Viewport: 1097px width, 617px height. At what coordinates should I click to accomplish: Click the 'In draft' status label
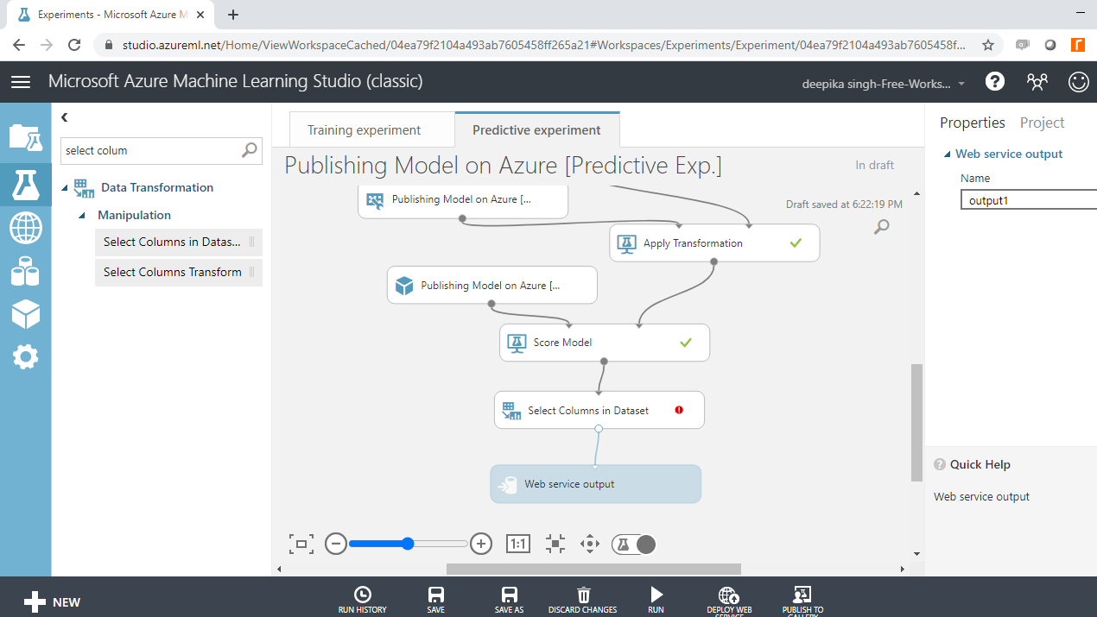coord(875,165)
